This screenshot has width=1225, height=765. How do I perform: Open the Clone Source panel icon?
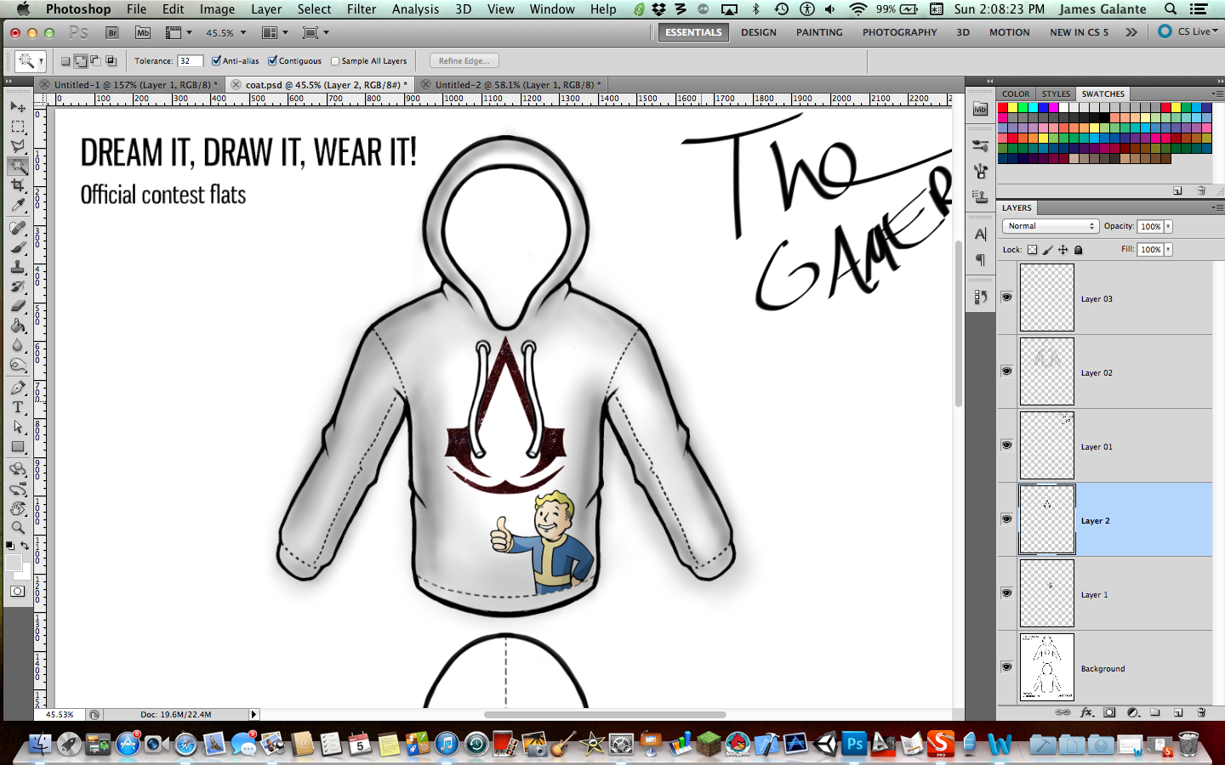pyautogui.click(x=981, y=196)
